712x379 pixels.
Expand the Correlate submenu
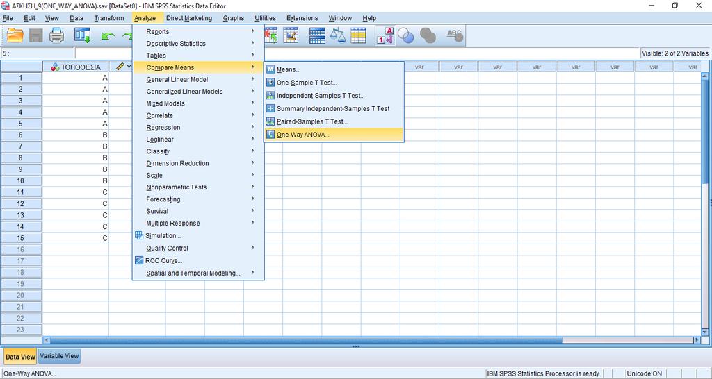(x=198, y=115)
